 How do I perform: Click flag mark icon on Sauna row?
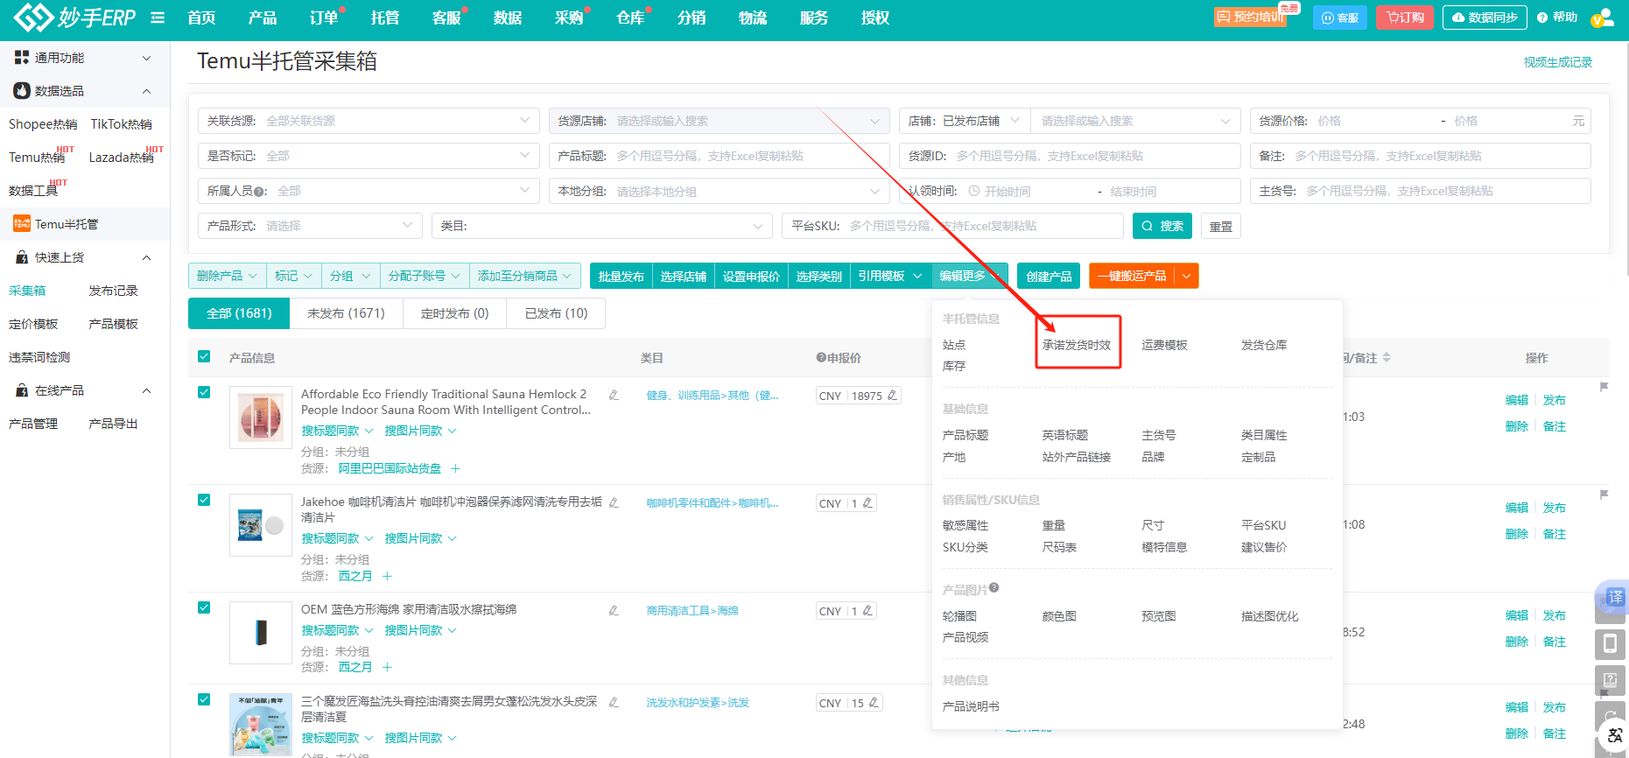click(1604, 387)
